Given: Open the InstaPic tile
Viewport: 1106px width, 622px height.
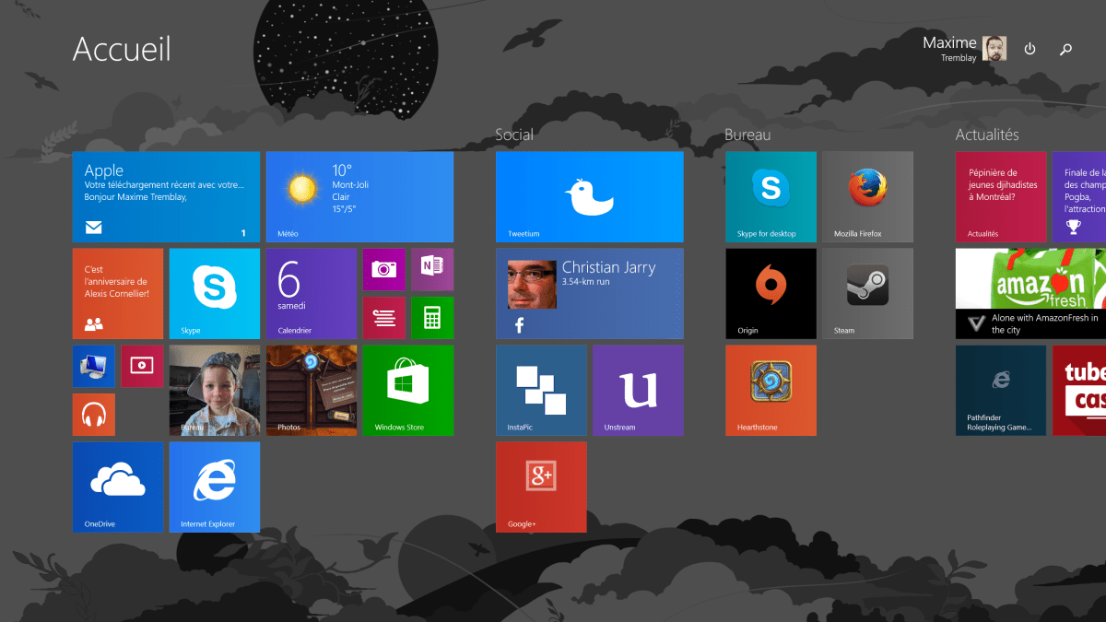Looking at the screenshot, I should pos(541,390).
